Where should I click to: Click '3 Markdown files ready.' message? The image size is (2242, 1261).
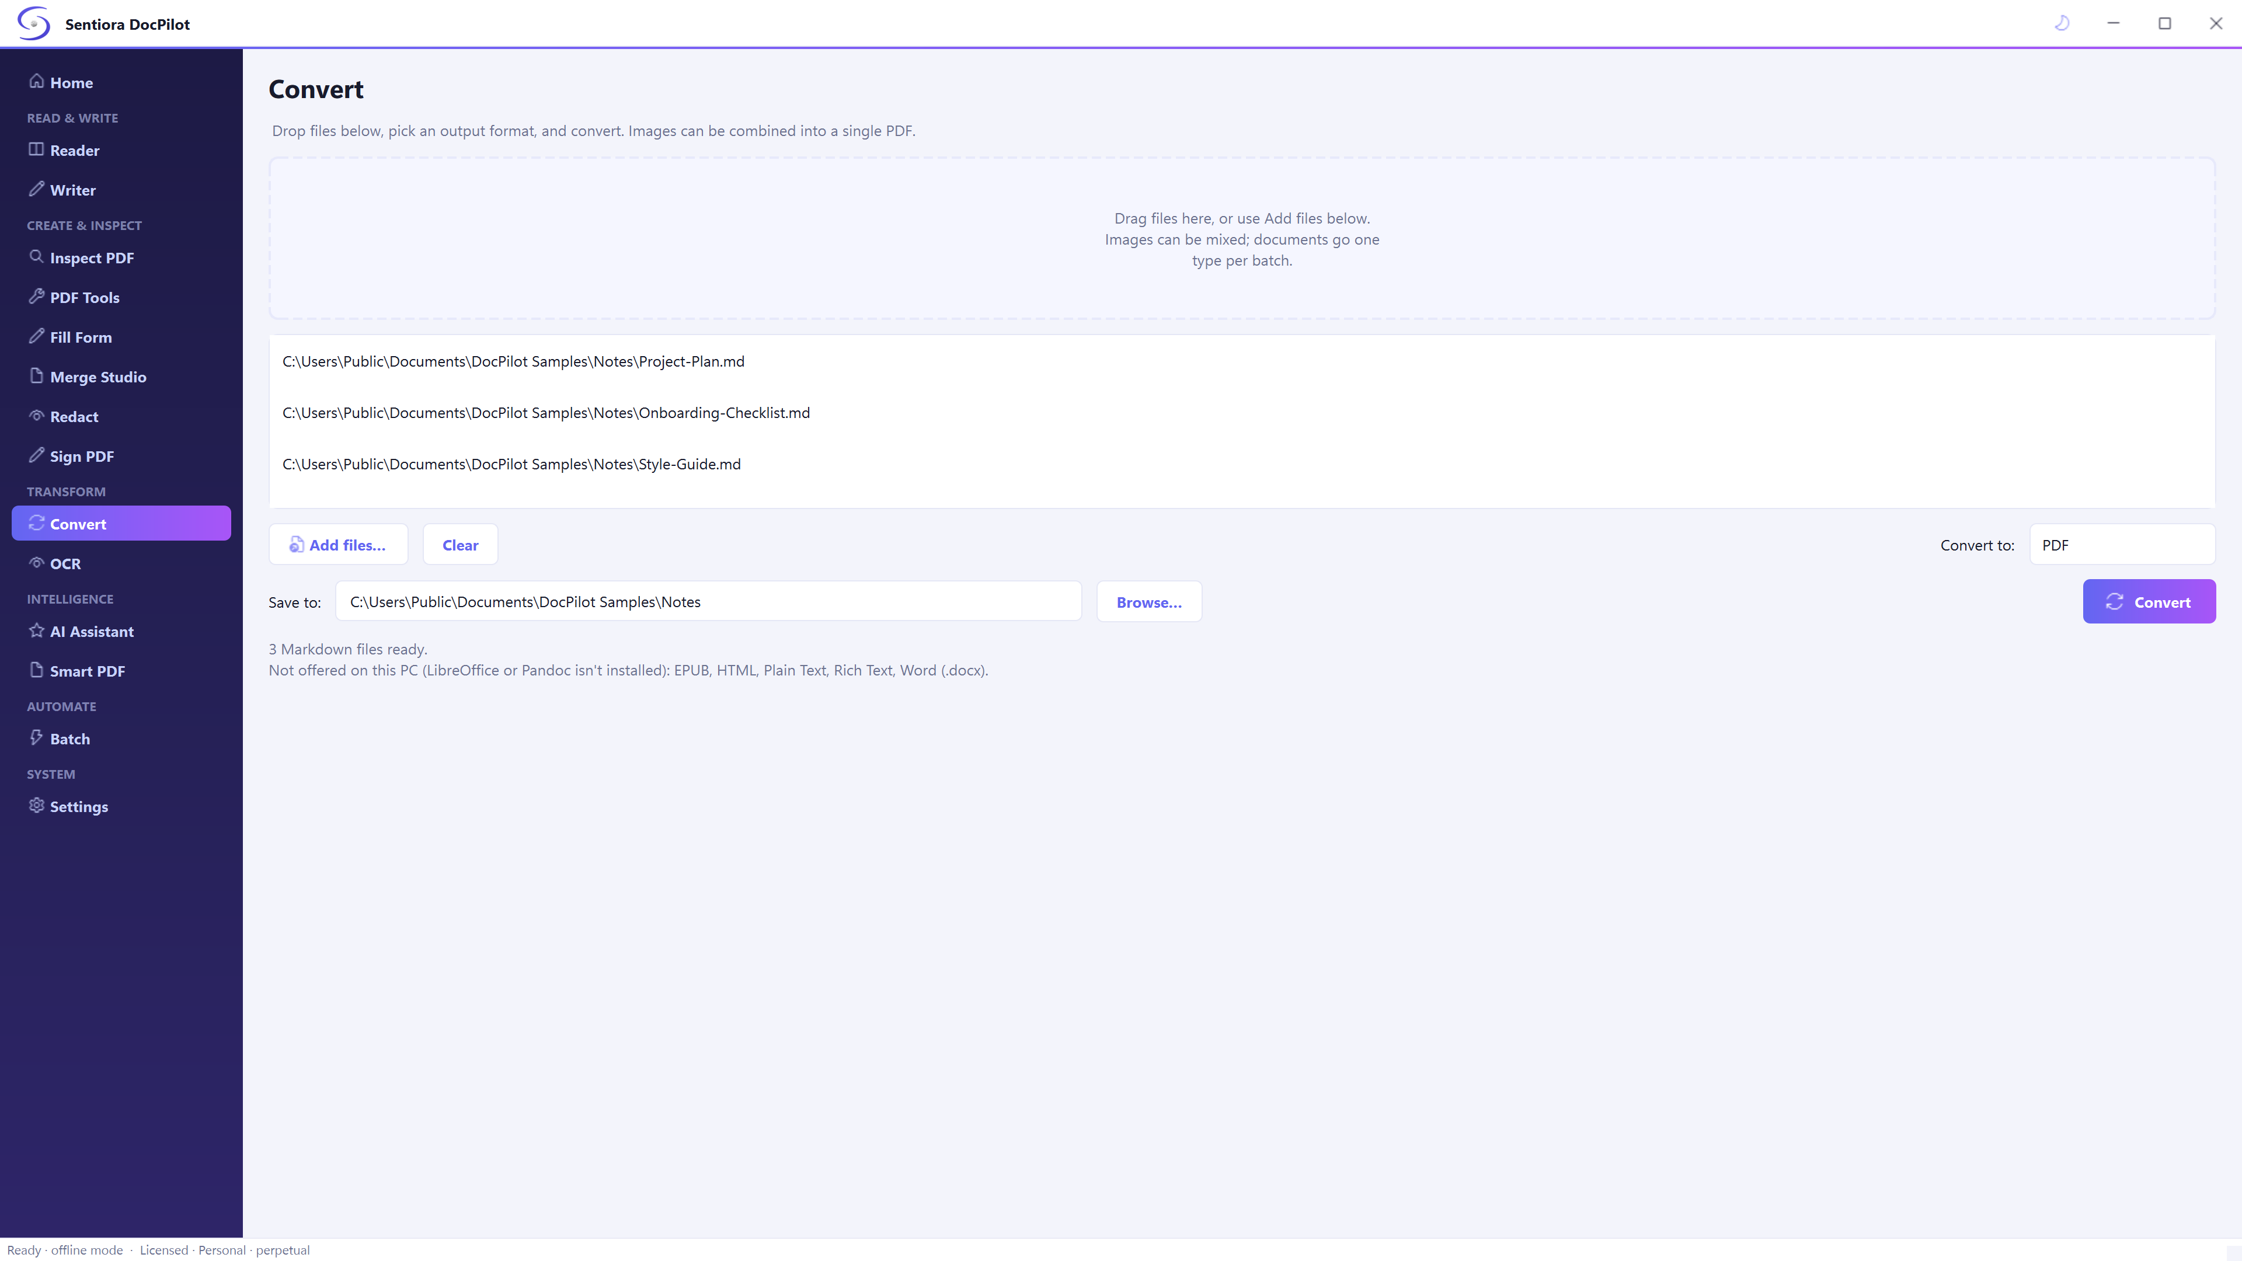(348, 649)
